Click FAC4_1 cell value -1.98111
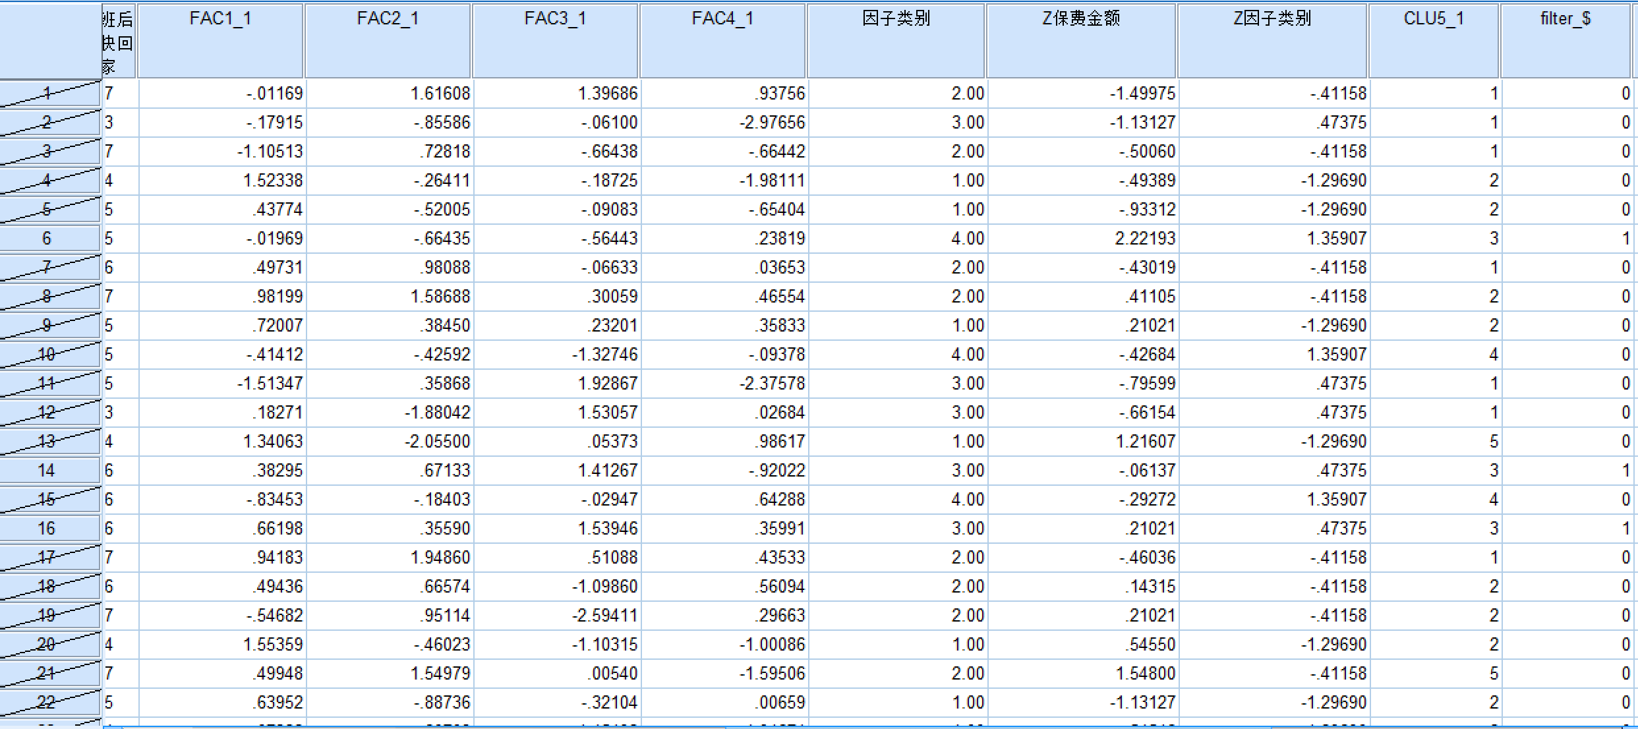Viewport: 1638px width, 729px height. (x=723, y=181)
